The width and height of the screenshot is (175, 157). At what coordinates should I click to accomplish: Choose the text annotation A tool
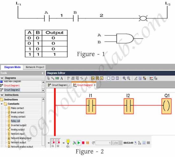[x=62, y=78]
